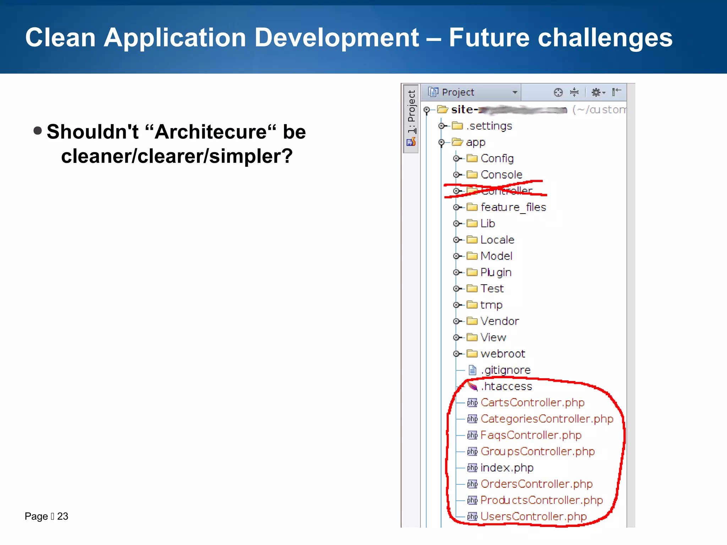Click the .gitignore text file icon
This screenshot has width=727, height=545.
(x=472, y=370)
